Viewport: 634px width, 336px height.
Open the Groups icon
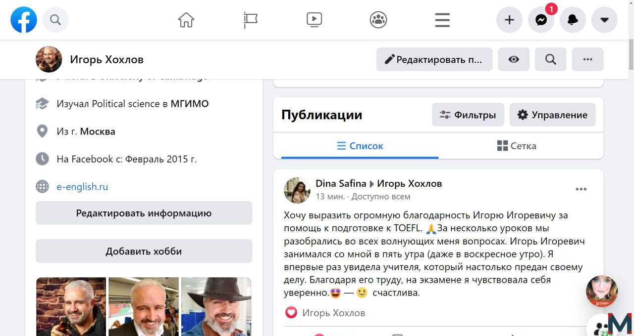coord(378,20)
